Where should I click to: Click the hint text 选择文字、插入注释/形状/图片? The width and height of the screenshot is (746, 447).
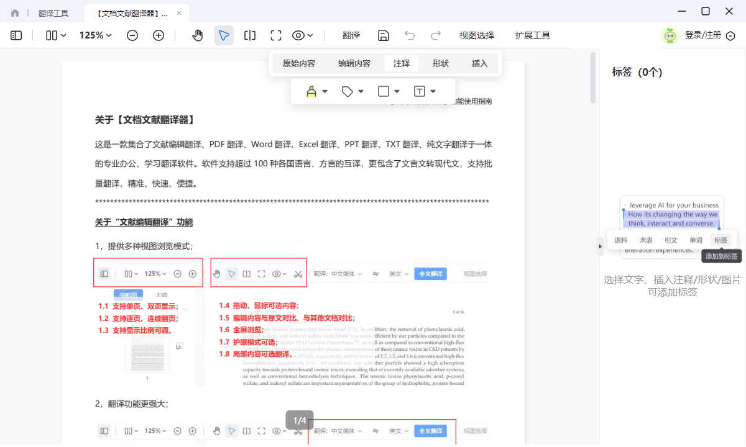[673, 280]
